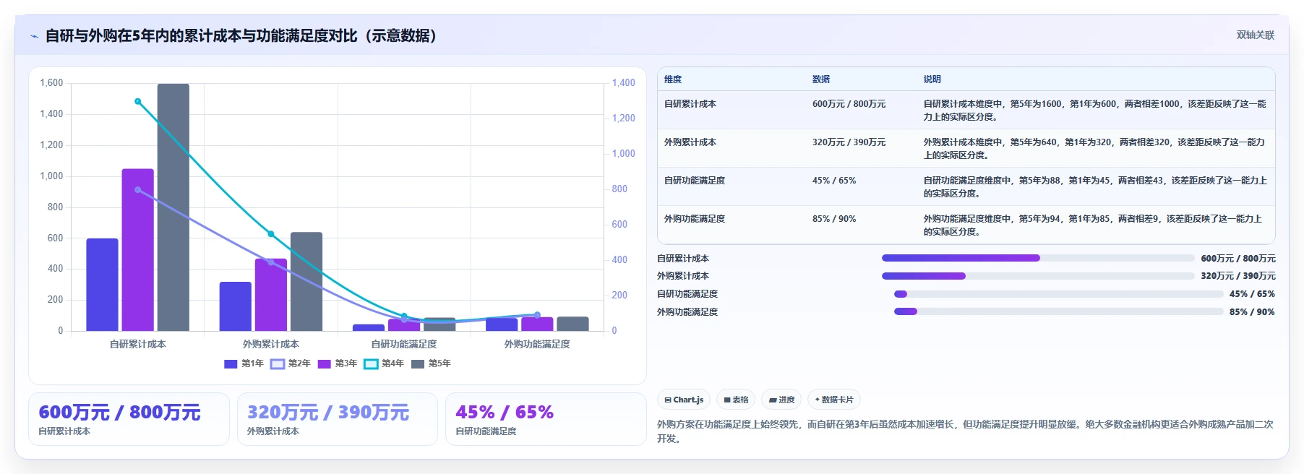Click the 数据 column header
This screenshot has width=1304, height=474.
(821, 79)
